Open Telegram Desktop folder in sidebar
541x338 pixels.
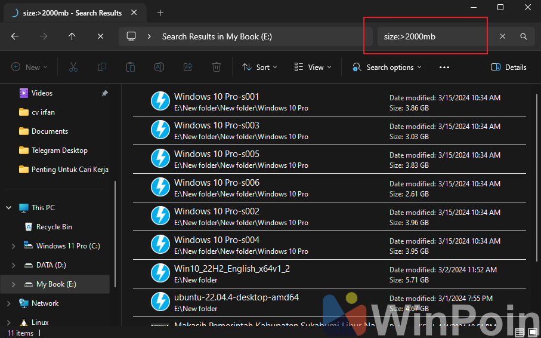(x=59, y=150)
